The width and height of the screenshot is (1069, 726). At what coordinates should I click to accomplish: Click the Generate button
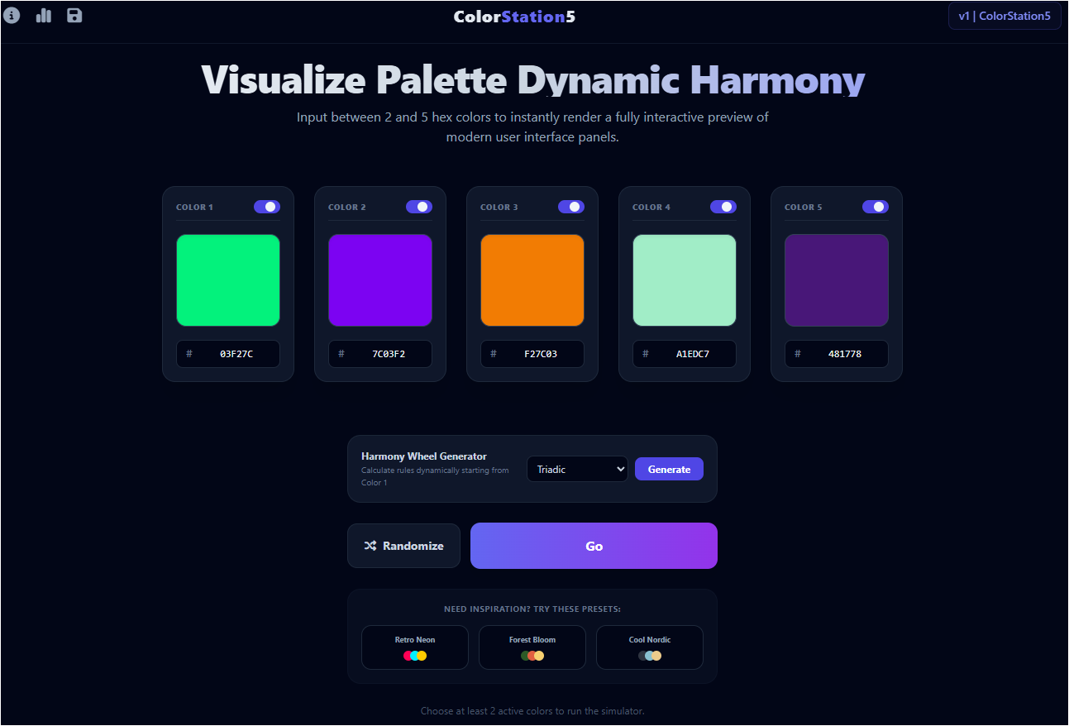669,469
